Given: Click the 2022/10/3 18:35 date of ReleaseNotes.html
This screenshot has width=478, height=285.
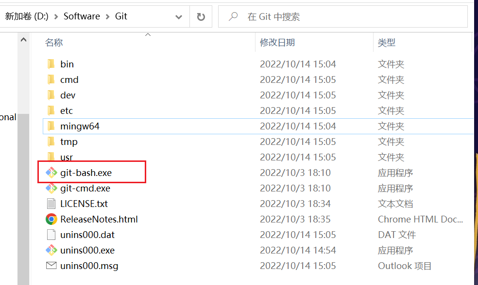Looking at the screenshot, I should click(x=295, y=219).
